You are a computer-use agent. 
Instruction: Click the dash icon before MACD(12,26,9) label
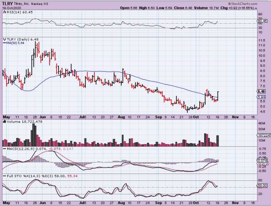pos(4,149)
